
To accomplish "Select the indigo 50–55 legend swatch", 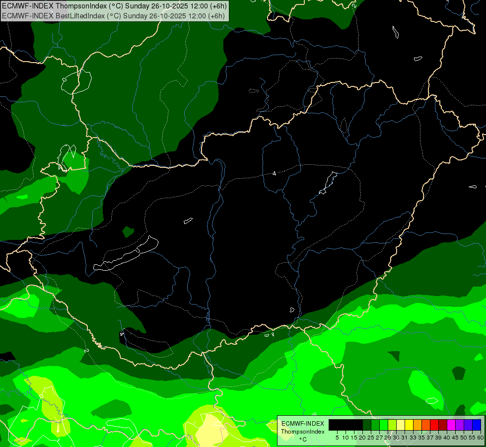I will point(468,425).
